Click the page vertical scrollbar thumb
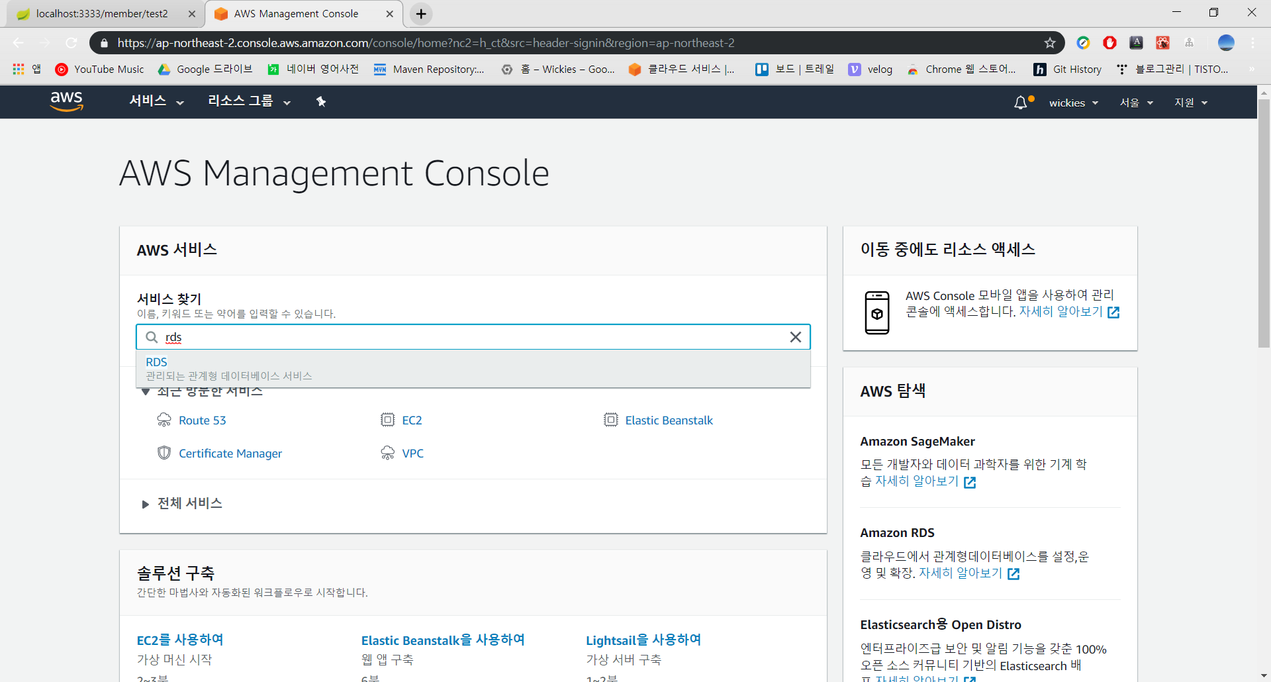 pyautogui.click(x=1264, y=222)
